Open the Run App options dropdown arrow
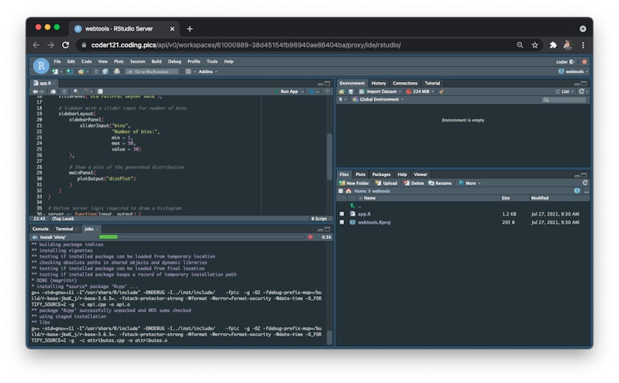 click(x=302, y=92)
